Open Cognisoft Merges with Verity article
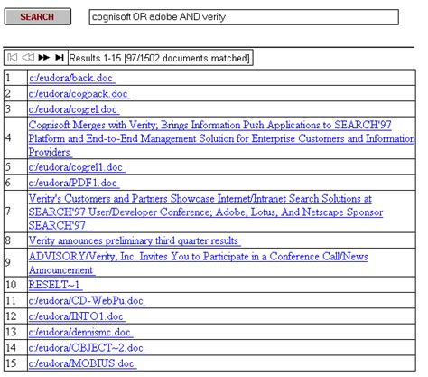The image size is (428, 377). (221, 138)
